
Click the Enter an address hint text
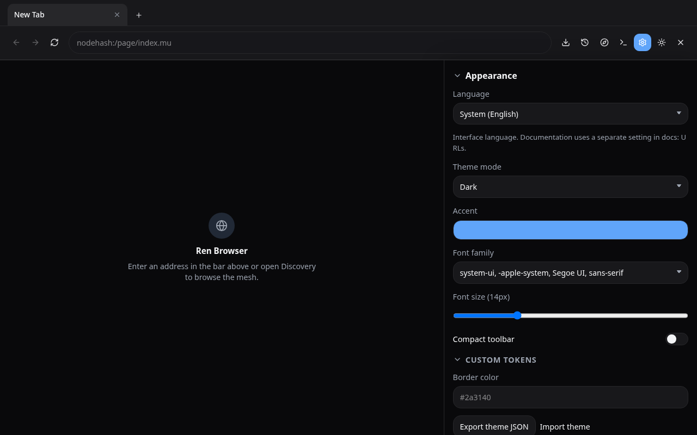click(x=222, y=272)
